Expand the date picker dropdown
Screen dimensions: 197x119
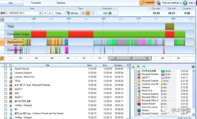[x=40, y=13]
